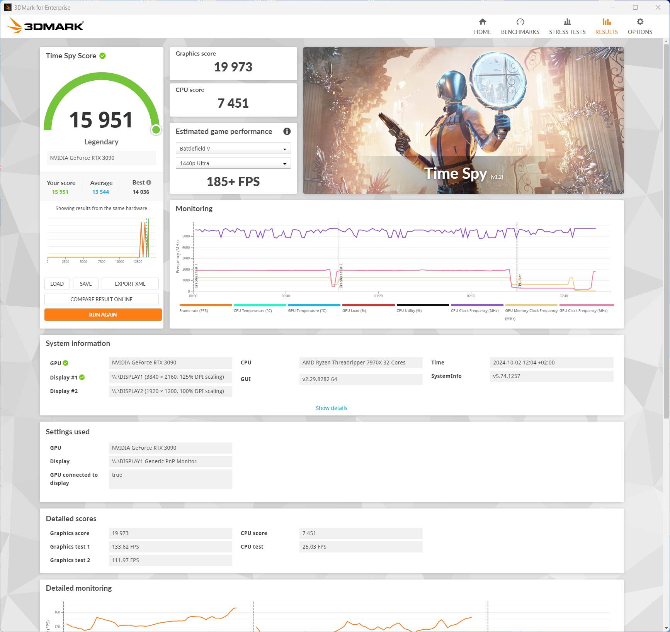The width and height of the screenshot is (670, 632).
Task: Go to STRESS TESTS tab
Action: click(567, 26)
